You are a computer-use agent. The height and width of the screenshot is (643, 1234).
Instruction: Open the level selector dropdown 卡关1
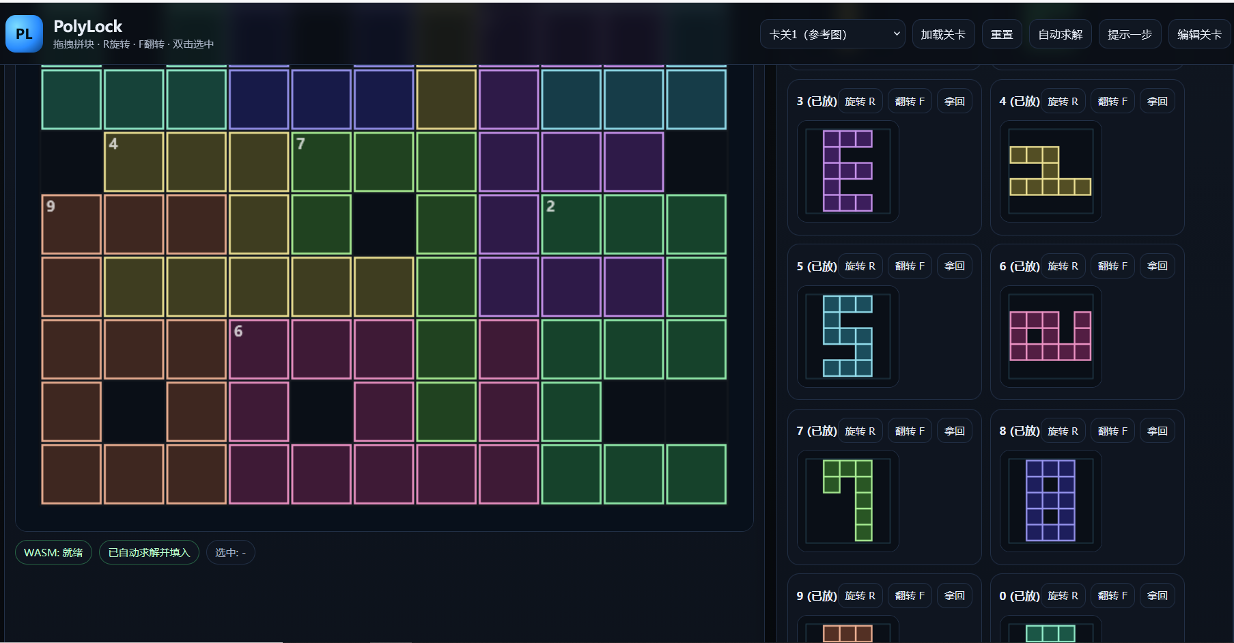click(x=832, y=33)
